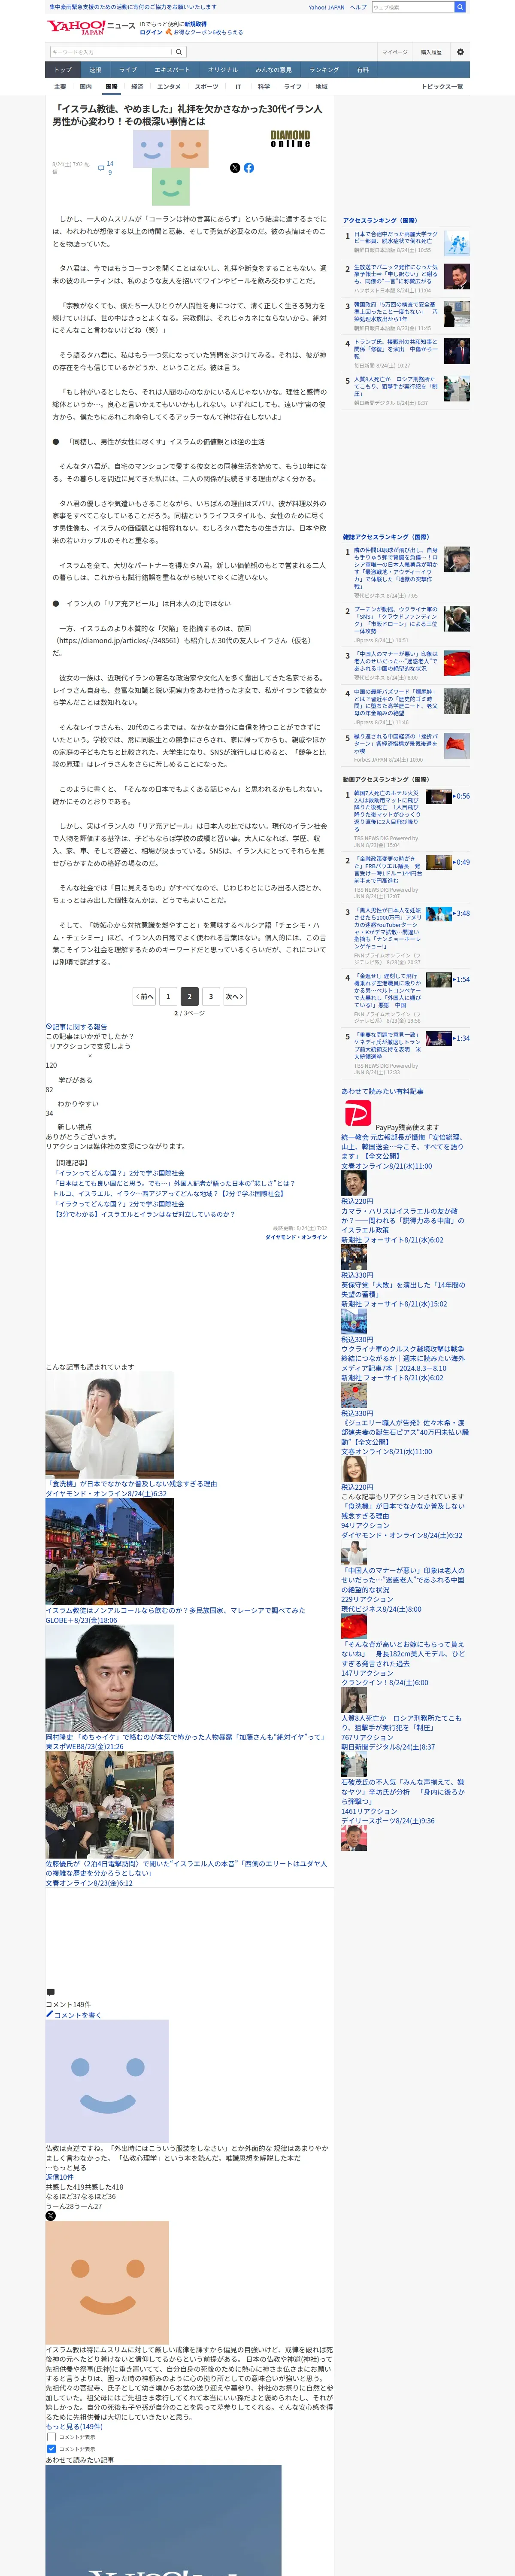The height and width of the screenshot is (2576, 515).
Task: Open the みんなの意見 tab
Action: tap(274, 70)
